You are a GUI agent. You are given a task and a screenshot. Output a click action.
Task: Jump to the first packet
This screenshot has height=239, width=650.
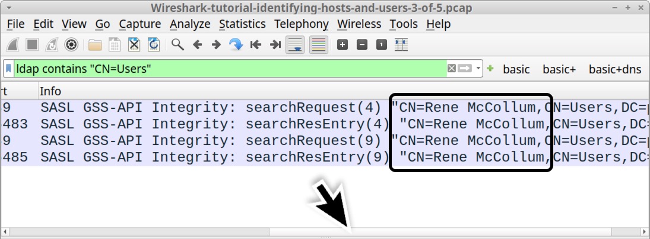256,44
